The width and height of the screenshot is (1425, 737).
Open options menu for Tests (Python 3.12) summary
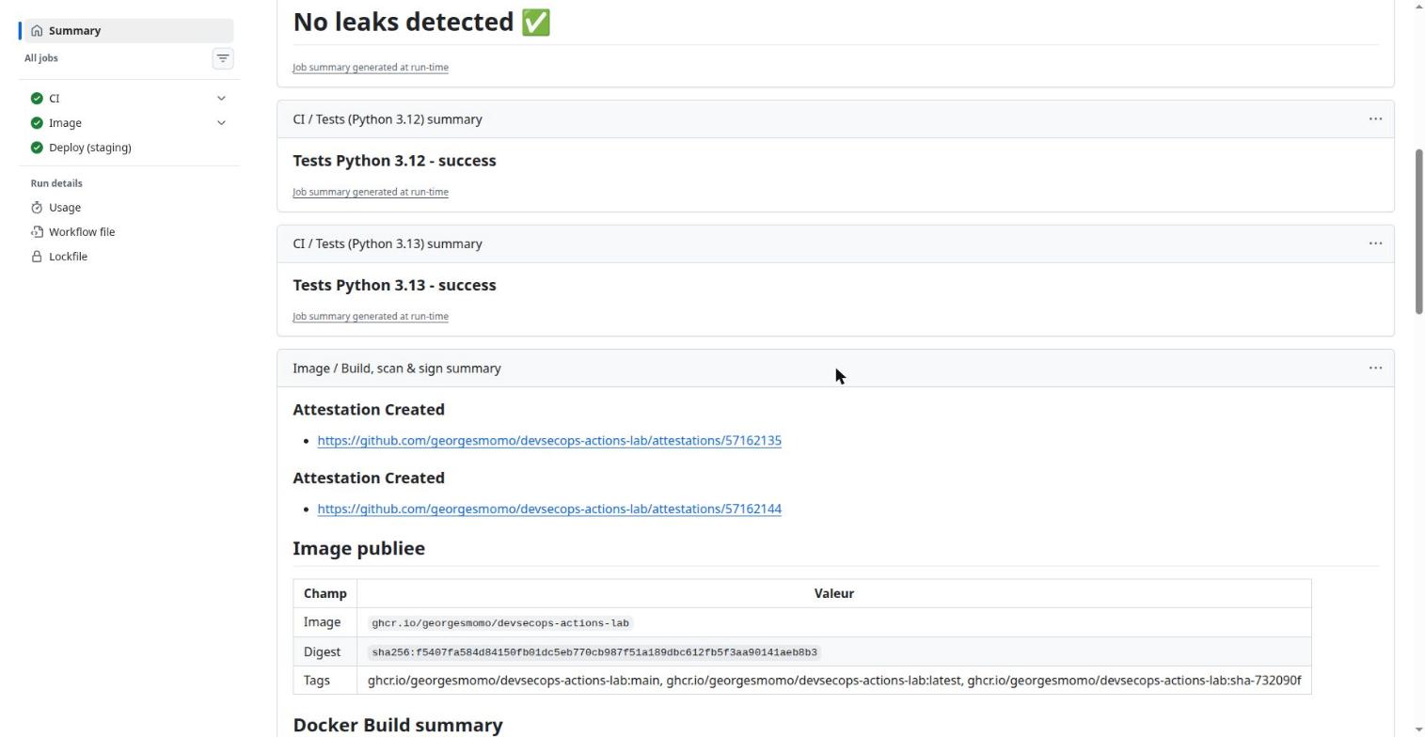pos(1375,119)
